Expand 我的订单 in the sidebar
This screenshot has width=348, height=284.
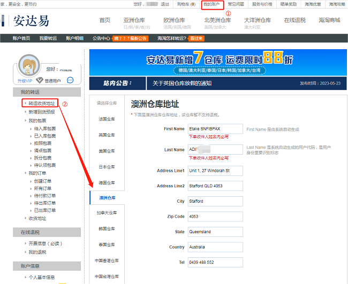point(37,173)
